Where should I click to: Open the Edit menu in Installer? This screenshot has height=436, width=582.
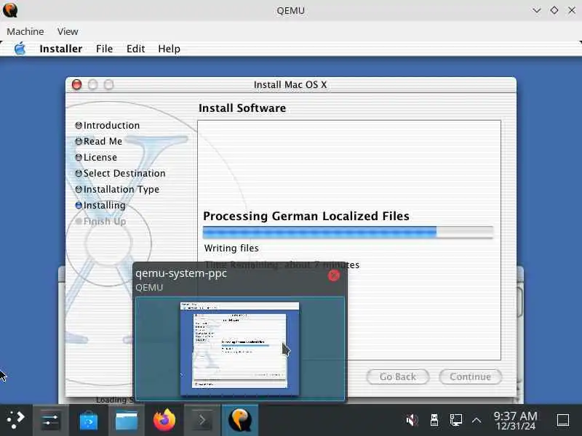[135, 49]
